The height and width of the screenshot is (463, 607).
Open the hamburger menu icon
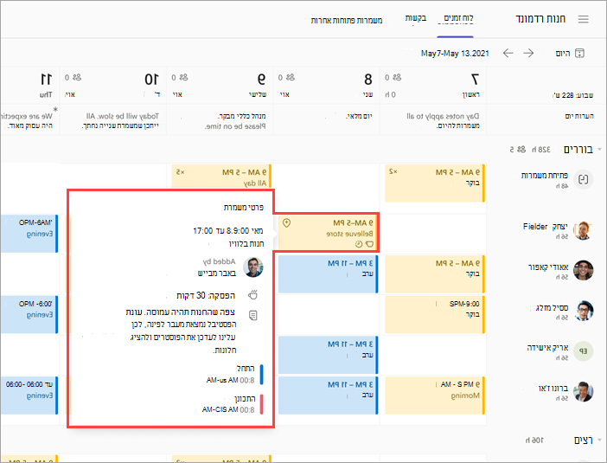coord(584,19)
